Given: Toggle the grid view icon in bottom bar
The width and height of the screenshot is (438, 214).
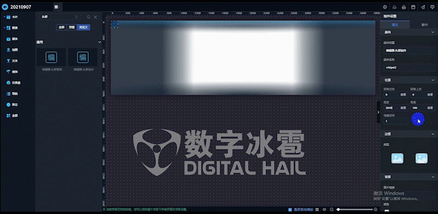Looking at the screenshot, I should 317,210.
